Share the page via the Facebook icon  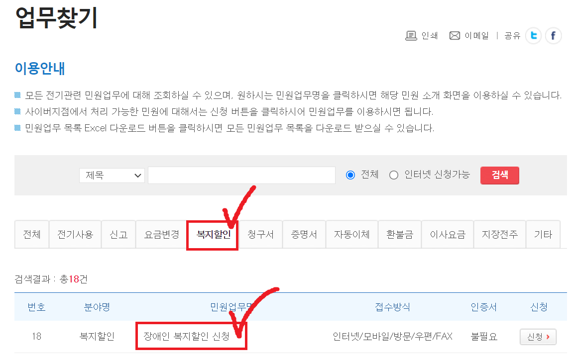click(x=553, y=35)
